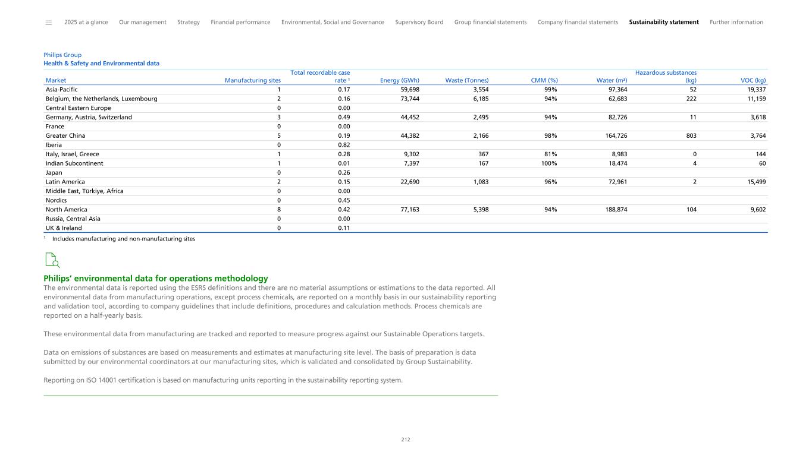The height and width of the screenshot is (458, 812).
Task: Click the Philips Group heading link
Action: (62, 55)
